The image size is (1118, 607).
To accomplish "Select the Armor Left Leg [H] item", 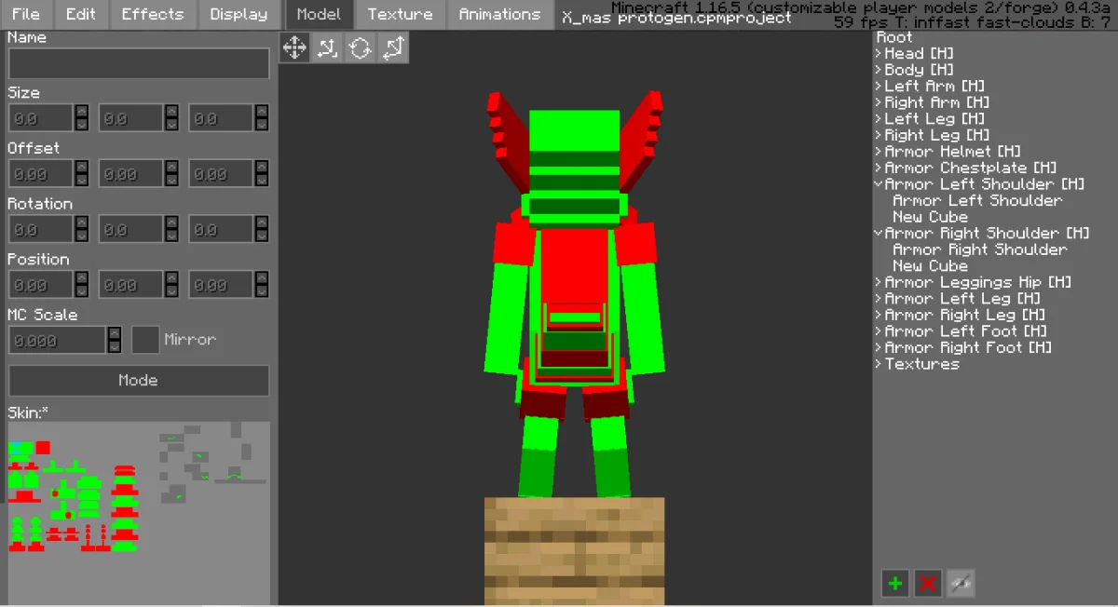I will 962,298.
